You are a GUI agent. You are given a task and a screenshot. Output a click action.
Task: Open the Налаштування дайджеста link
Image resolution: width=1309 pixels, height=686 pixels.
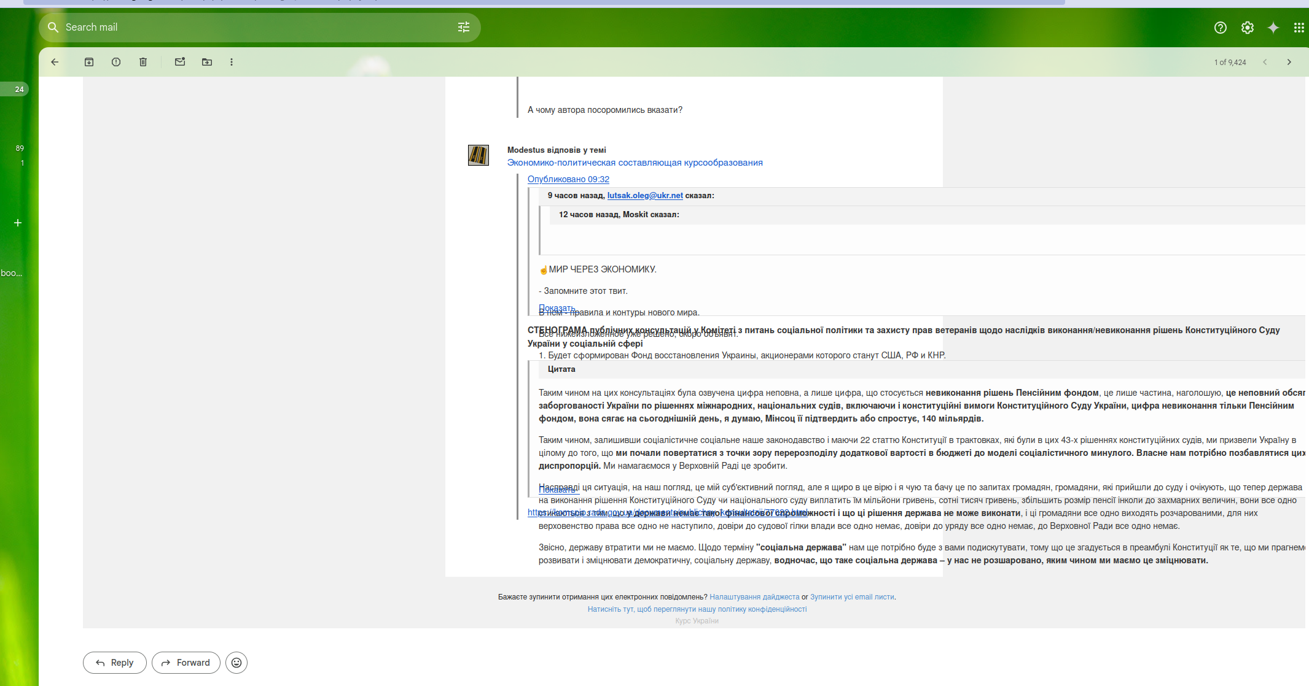(754, 596)
